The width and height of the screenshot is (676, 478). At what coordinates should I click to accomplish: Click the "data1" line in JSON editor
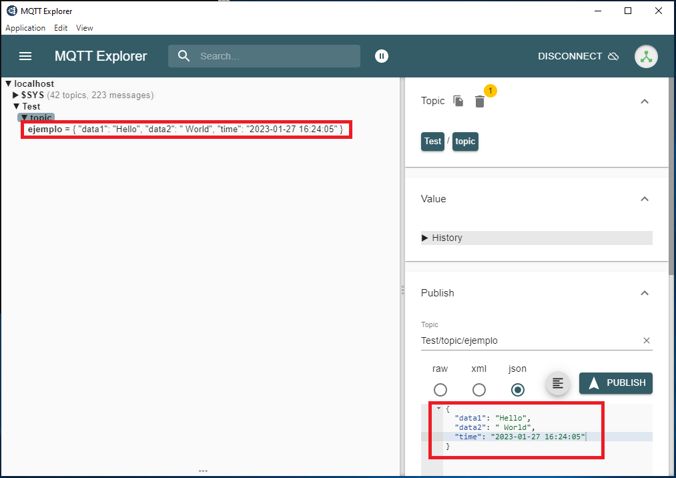492,418
